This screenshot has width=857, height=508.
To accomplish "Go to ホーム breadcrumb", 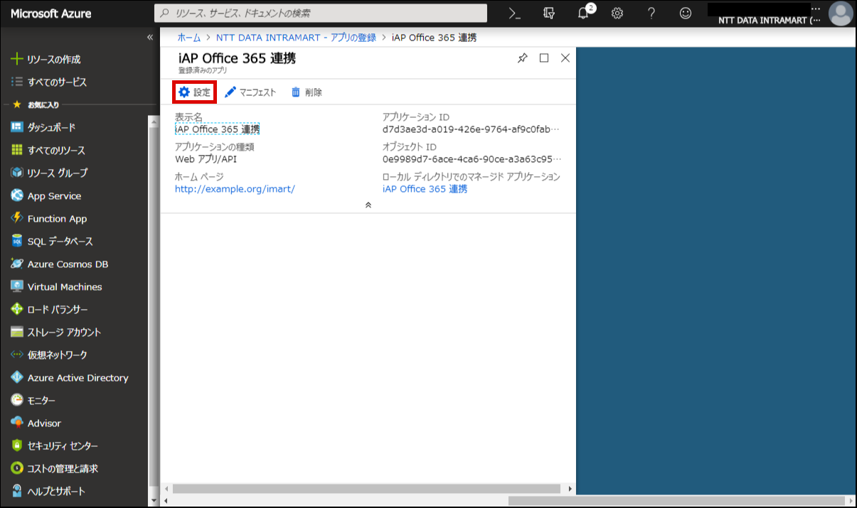I will tap(188, 38).
